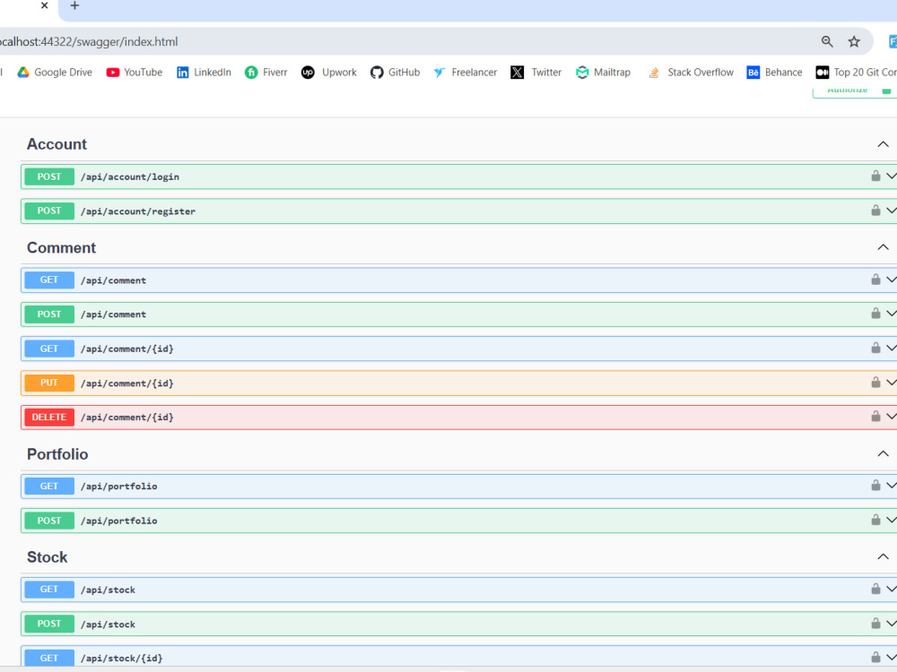Expand DELETE /api/comment/{id} with its arrow
The image size is (897, 672).
click(x=892, y=417)
